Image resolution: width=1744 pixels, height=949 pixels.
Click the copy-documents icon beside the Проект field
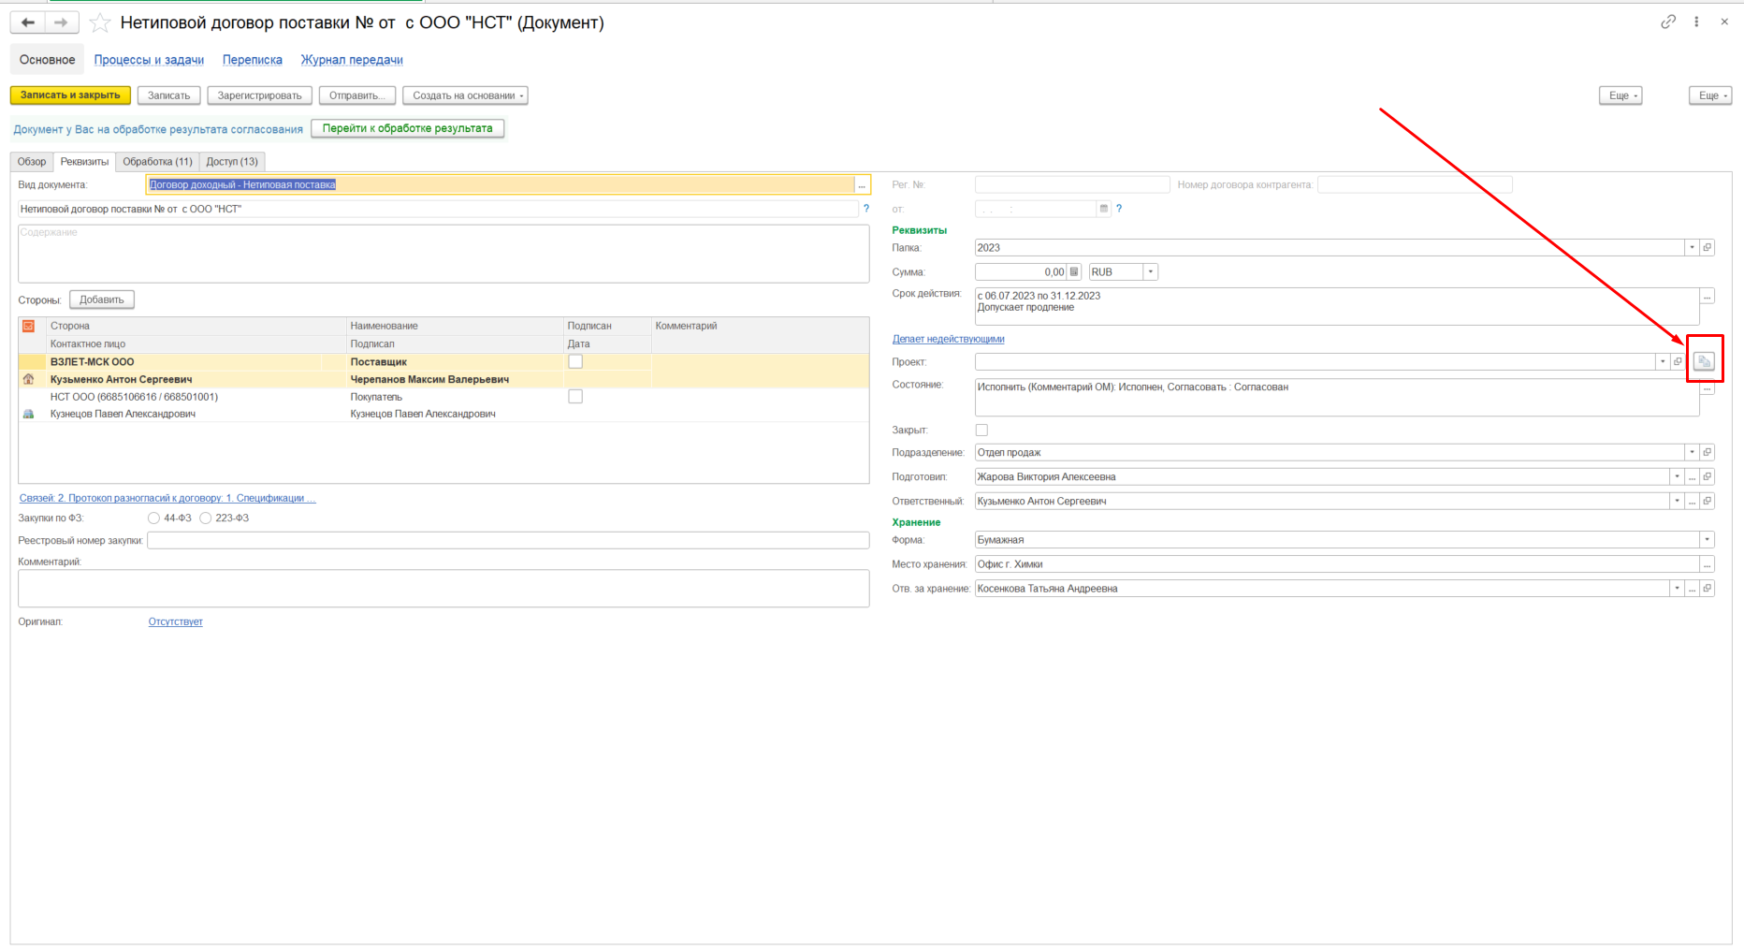(1705, 361)
